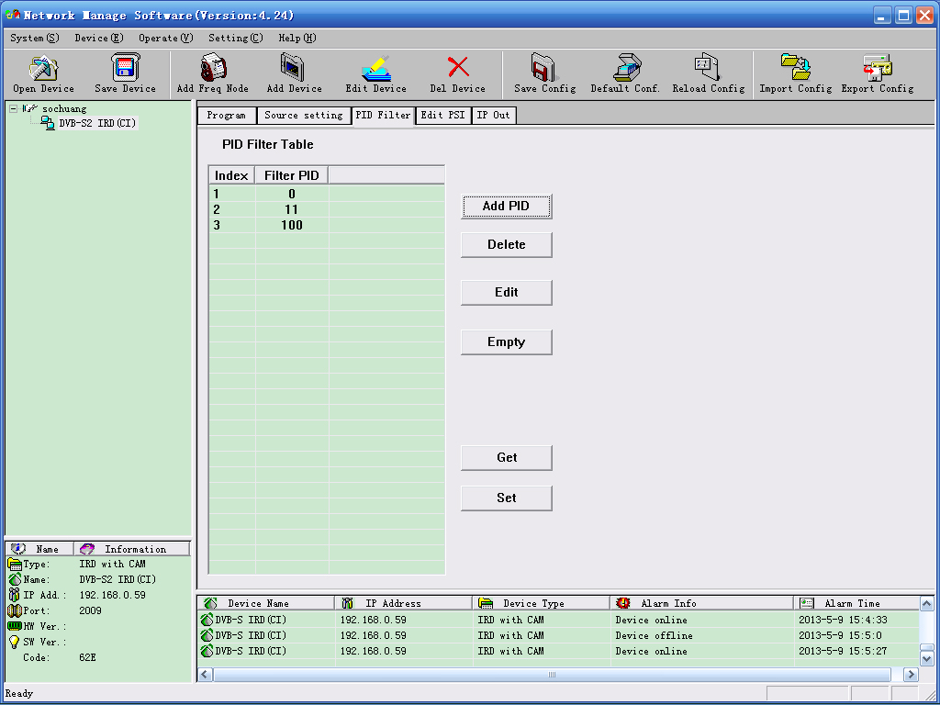Click the Export Config icon
Image resolution: width=940 pixels, height=705 pixels.
(x=877, y=68)
